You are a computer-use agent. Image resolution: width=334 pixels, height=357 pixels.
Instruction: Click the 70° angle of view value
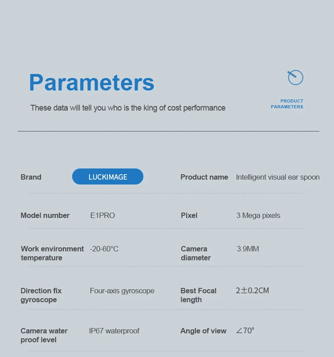(245, 331)
